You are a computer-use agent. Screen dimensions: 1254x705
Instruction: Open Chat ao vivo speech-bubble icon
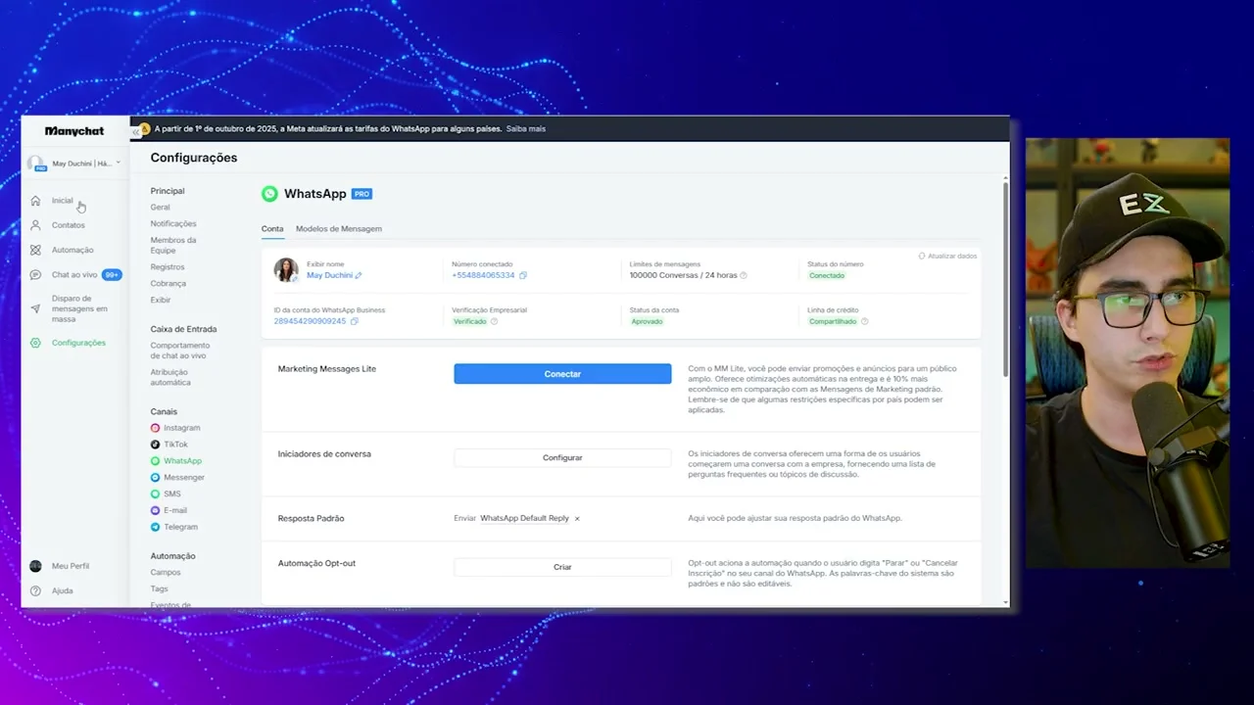[x=35, y=275]
